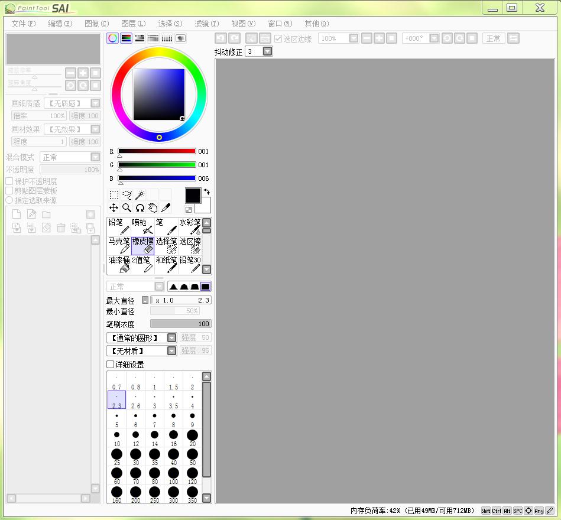Viewport: 561px width, 520px height.
Task: Click the red R color slider
Action: point(157,151)
